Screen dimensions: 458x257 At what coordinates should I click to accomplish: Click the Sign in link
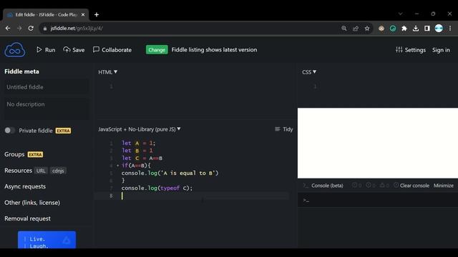[441, 50]
